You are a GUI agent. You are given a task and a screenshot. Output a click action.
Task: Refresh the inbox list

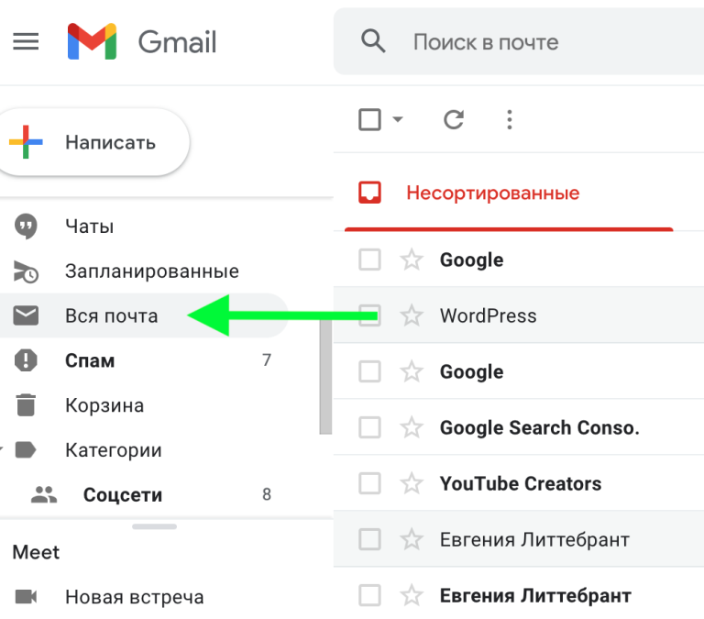coord(453,119)
